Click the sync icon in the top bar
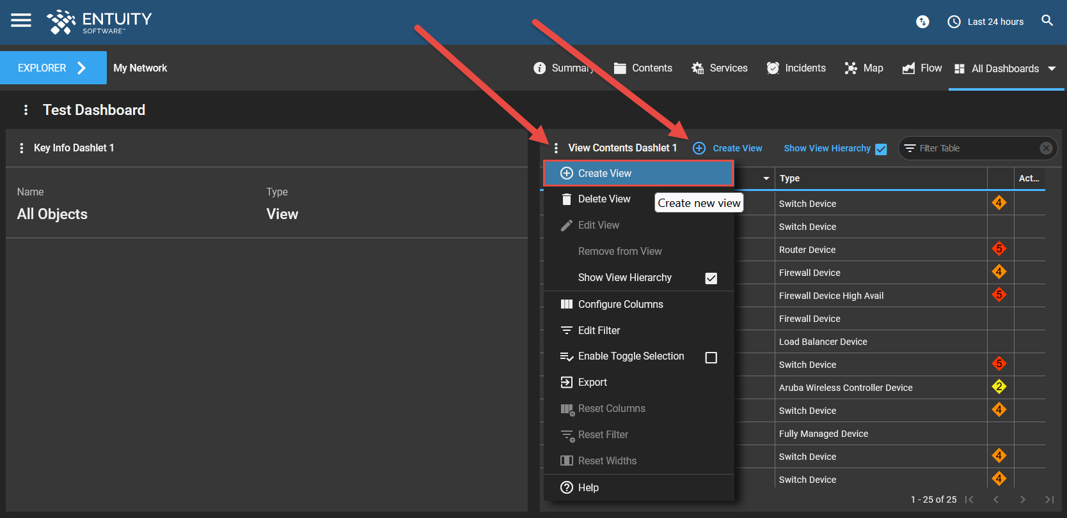 point(922,22)
